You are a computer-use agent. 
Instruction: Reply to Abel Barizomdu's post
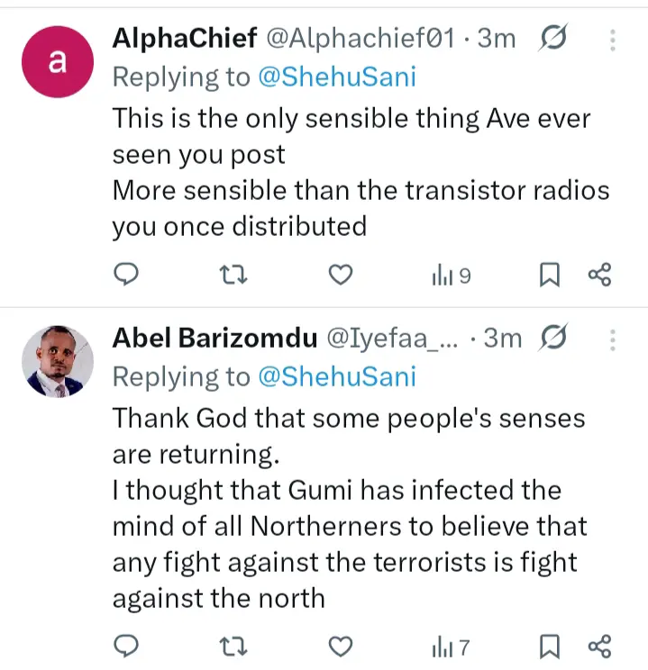(128, 645)
